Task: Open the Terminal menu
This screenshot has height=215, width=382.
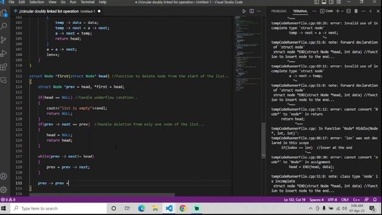Action: 88,2
